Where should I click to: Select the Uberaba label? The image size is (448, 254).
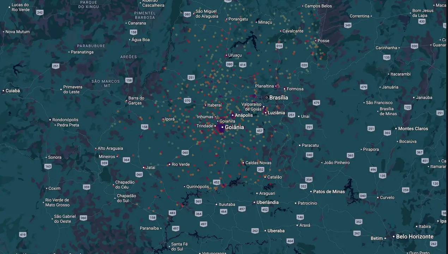(276, 231)
